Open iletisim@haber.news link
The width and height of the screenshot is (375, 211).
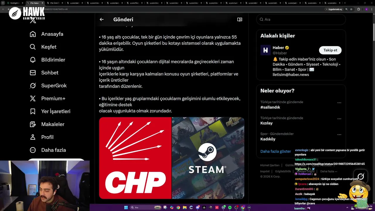click(x=291, y=75)
